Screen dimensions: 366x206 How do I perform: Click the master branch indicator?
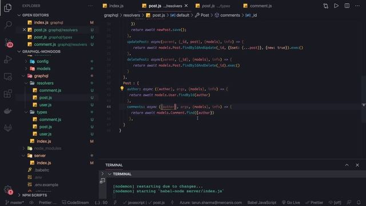[15, 203]
